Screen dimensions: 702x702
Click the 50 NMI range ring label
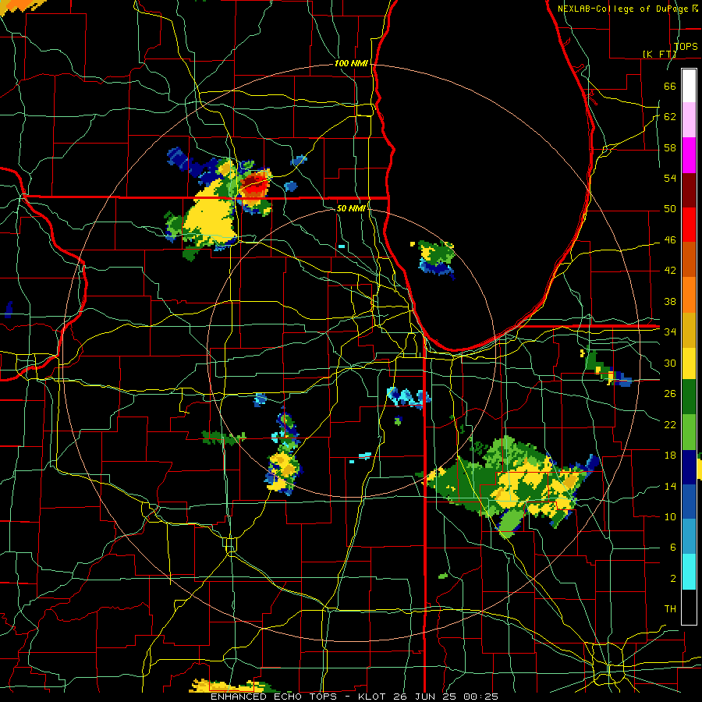[x=351, y=208]
